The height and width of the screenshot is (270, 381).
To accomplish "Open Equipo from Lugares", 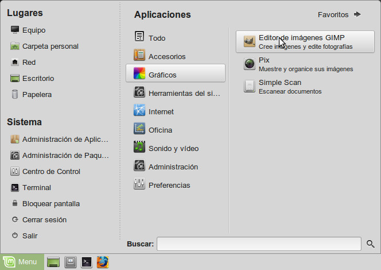I will 34,30.
